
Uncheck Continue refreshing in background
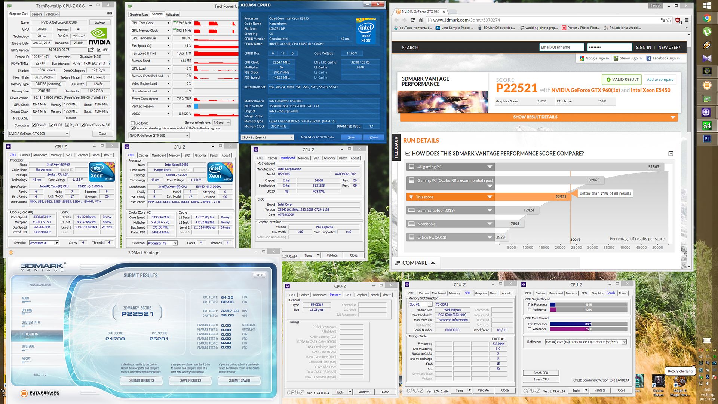(x=133, y=128)
